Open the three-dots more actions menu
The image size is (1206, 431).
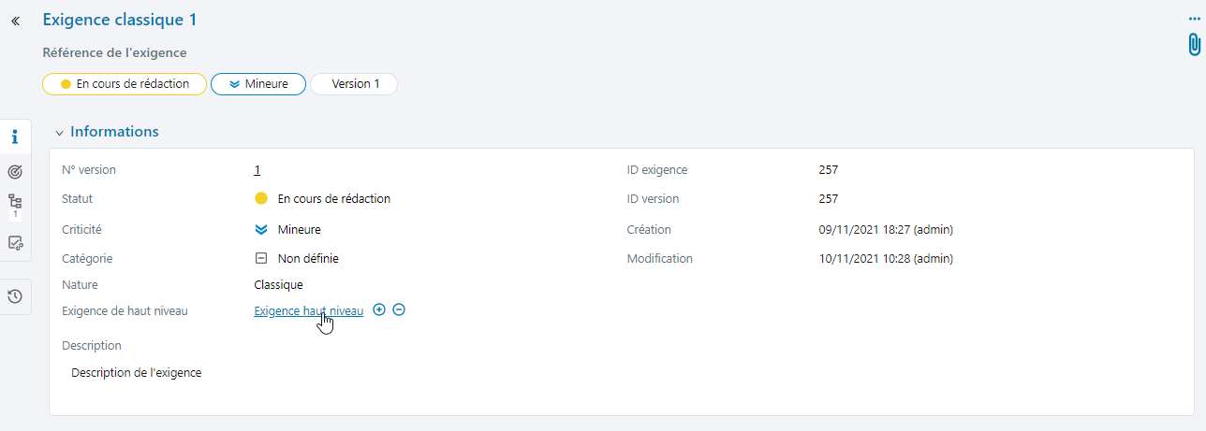point(1194,19)
